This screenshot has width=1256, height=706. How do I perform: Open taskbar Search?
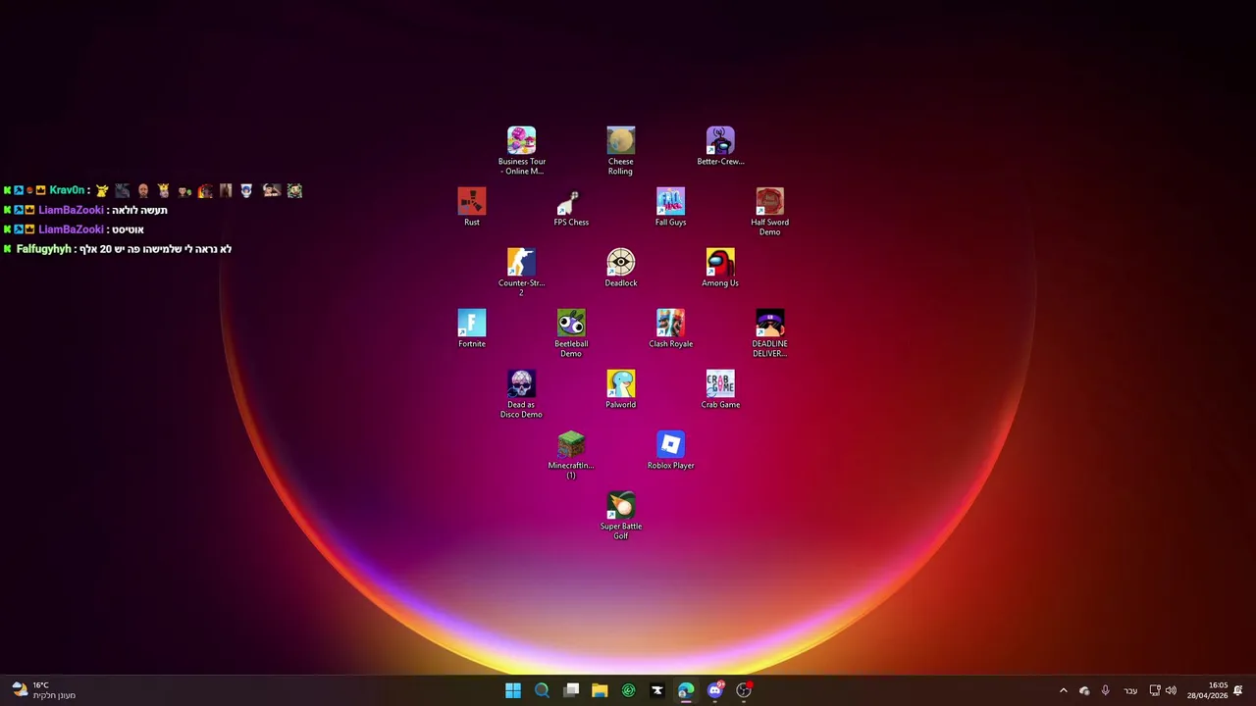pos(542,690)
